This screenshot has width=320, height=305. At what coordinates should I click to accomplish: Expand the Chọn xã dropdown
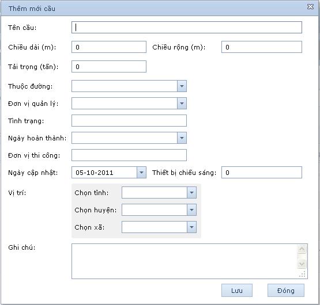[191, 227]
